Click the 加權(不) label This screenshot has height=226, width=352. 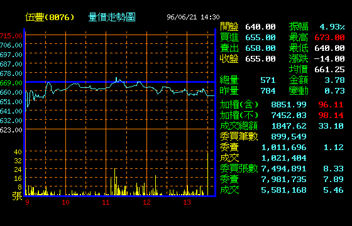click(239, 116)
